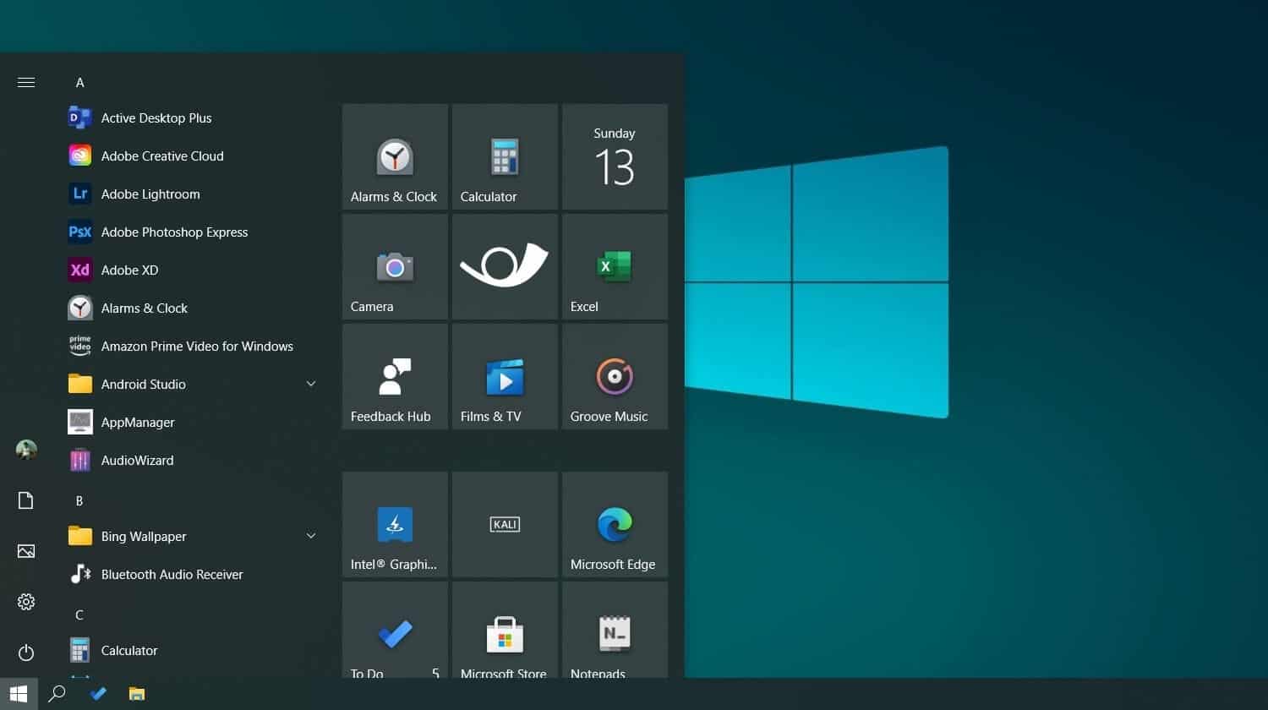Viewport: 1268px width, 710px height.
Task: Expand the Android Studio folder
Action: tap(311, 384)
